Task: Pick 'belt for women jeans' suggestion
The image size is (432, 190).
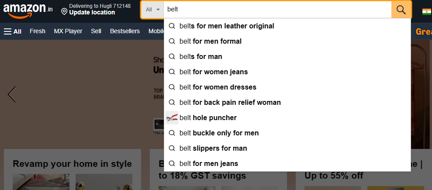Action: (x=214, y=72)
